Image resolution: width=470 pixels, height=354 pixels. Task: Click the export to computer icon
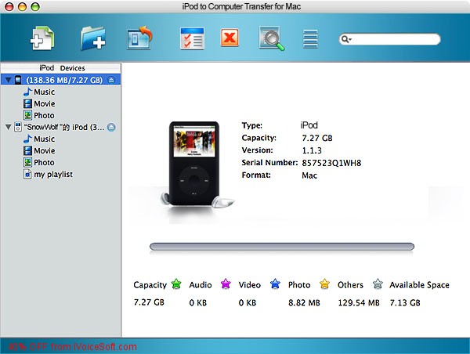click(x=139, y=38)
